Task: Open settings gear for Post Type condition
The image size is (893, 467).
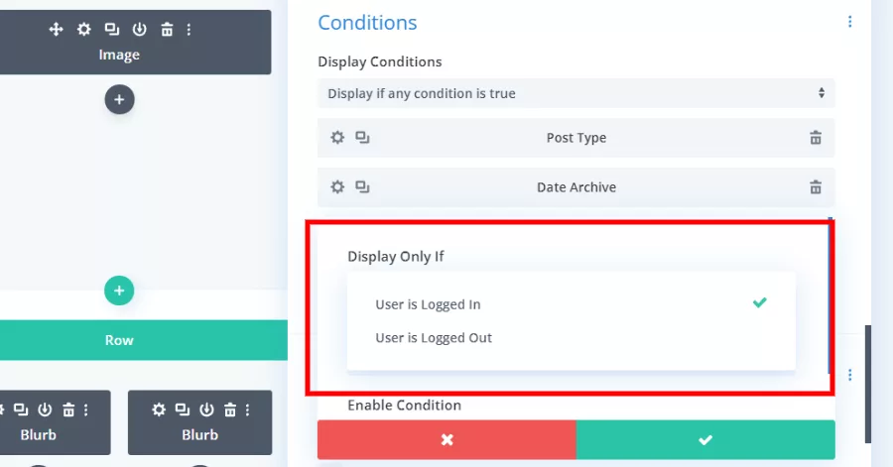Action: [337, 138]
